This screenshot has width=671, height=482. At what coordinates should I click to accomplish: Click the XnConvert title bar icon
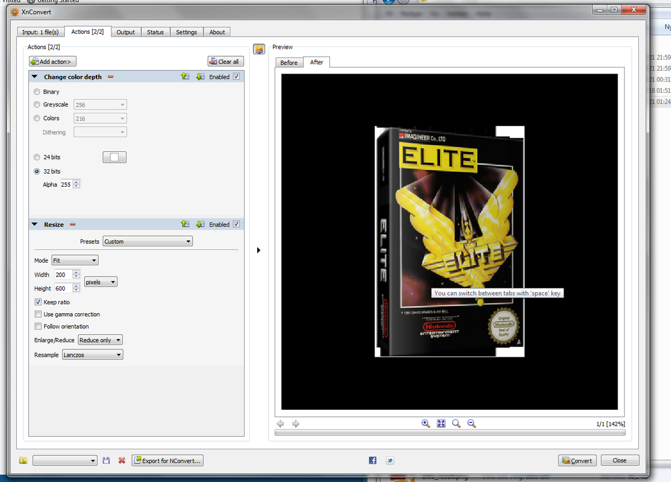[14, 12]
